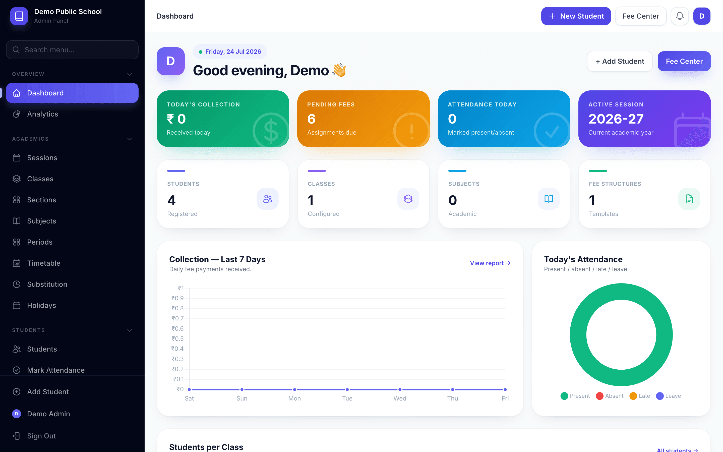Click the home icon next to Dashboard
This screenshot has height=452, width=723.
coord(17,93)
